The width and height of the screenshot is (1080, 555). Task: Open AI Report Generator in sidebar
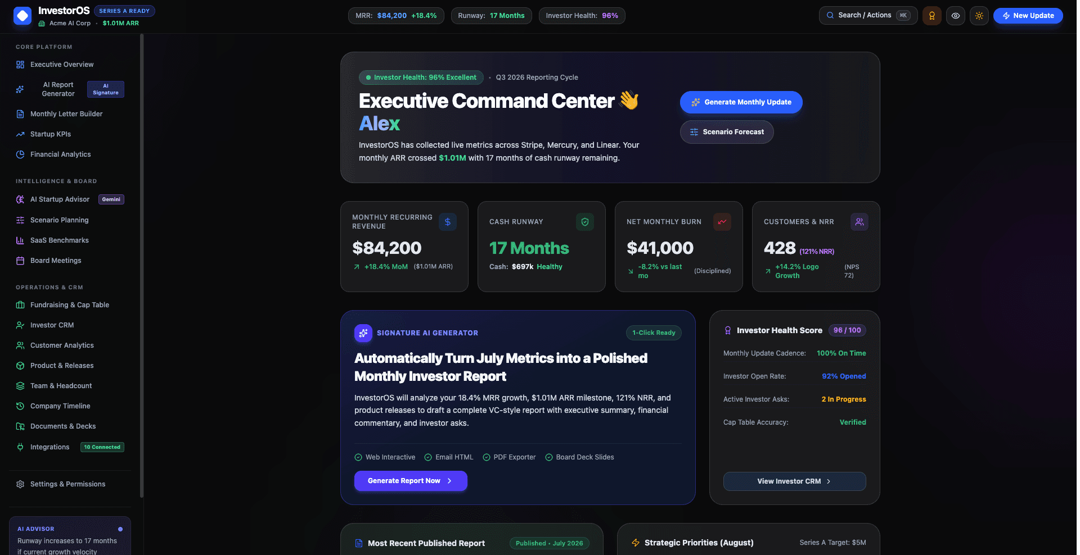70,89
